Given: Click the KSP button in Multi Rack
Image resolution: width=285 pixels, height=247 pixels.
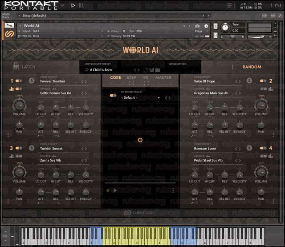Looking at the screenshot, I should pos(265,16).
